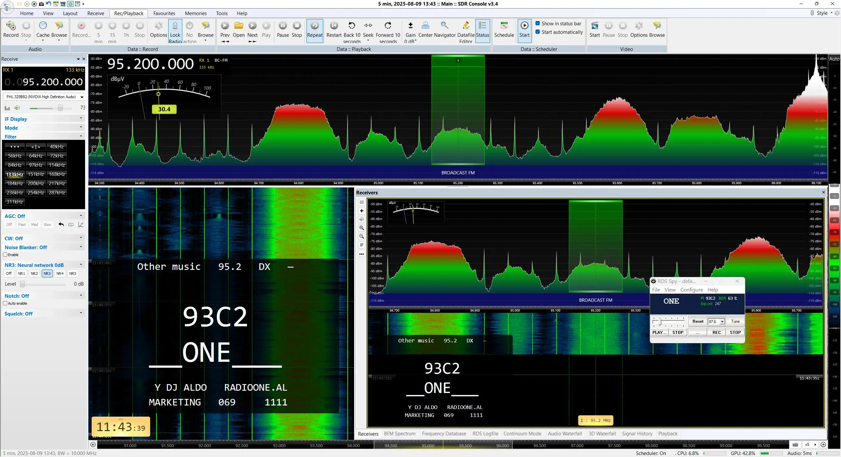Switch to the Favourites ribbon tab

point(164,13)
